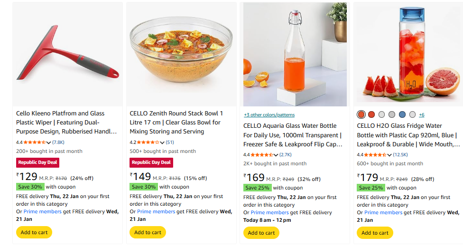Click Republic Day Deal badge on Kleeno wiper
This screenshot has height=247, width=463.
[37, 162]
